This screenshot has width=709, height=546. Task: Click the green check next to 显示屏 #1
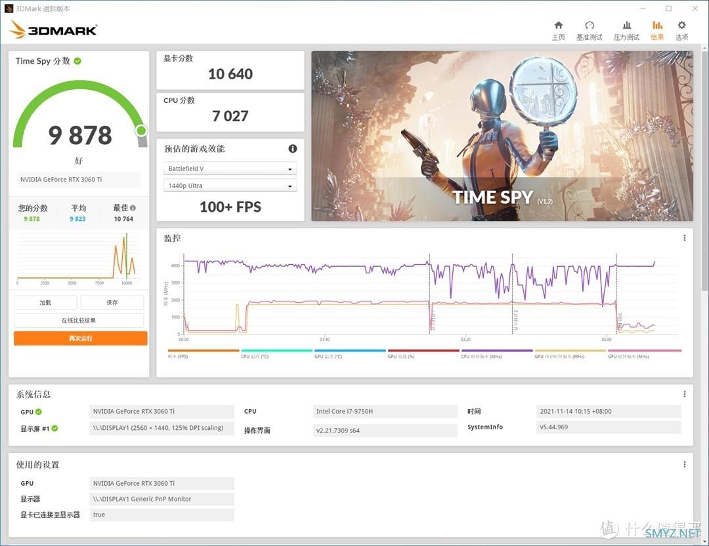pyautogui.click(x=54, y=429)
